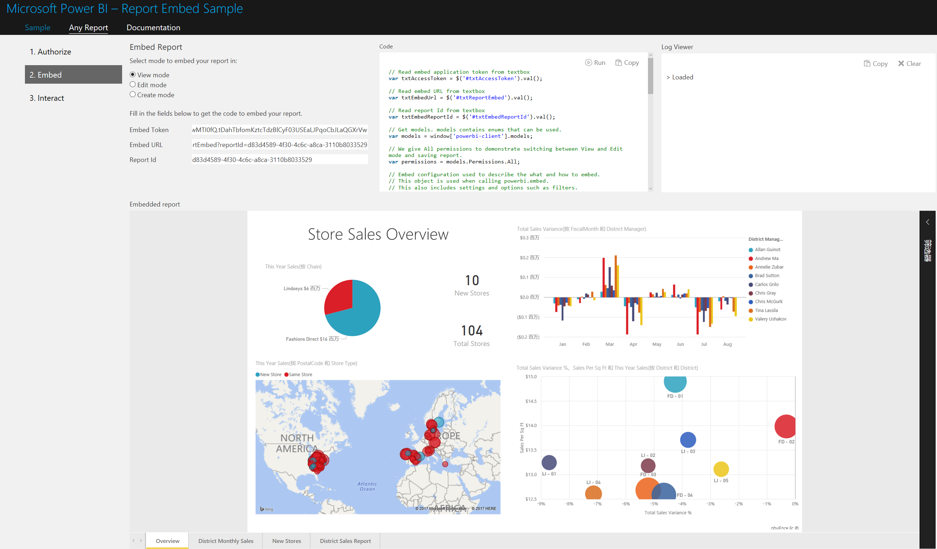
Task: Click page tabs scroll-left arrow
Action: click(134, 540)
